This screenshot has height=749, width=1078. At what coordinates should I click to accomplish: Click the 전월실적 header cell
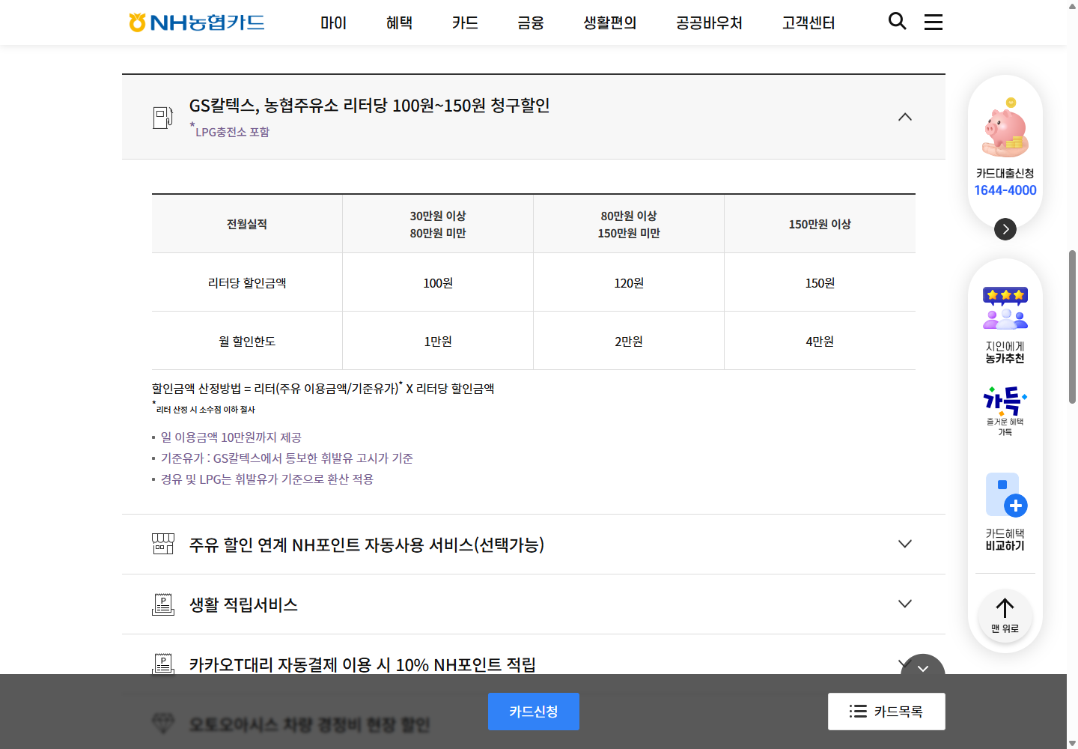[247, 224]
